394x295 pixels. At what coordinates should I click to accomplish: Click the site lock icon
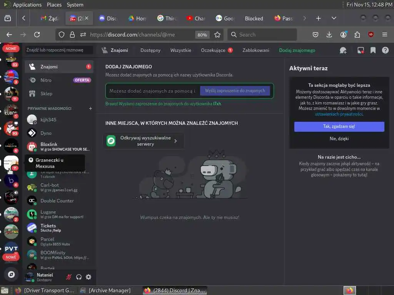(72, 35)
